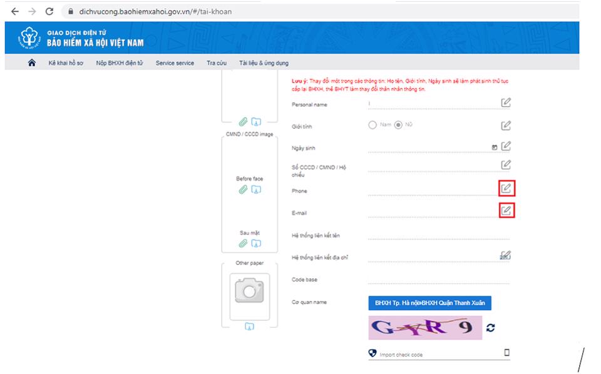Open the calendar picker for Ngày sinh
The image size is (601, 374).
(x=495, y=147)
